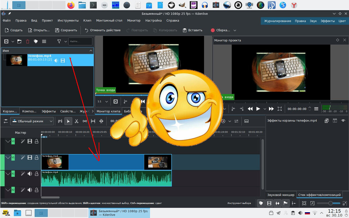Open play options dropdown in project monitor

tap(265, 109)
